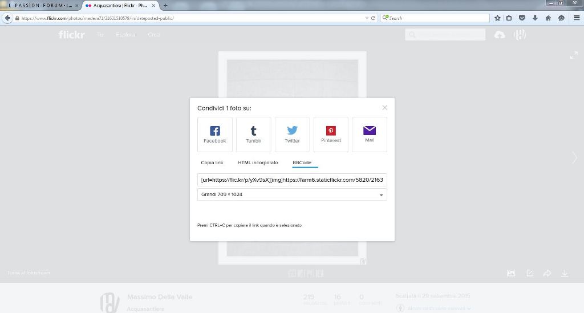Open the URL bar history dropdown
This screenshot has height=313, width=584.
pos(367,18)
